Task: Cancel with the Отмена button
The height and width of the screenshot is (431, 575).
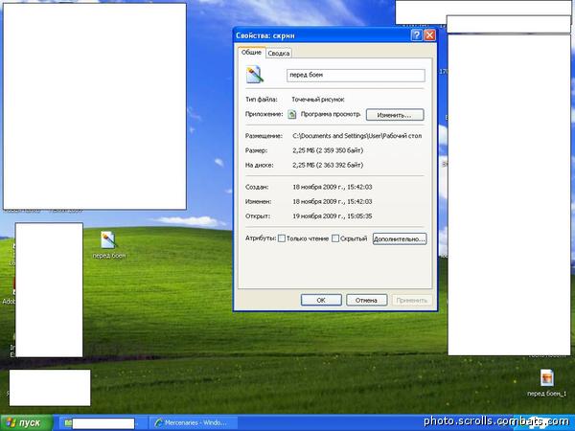Action: [x=367, y=300]
